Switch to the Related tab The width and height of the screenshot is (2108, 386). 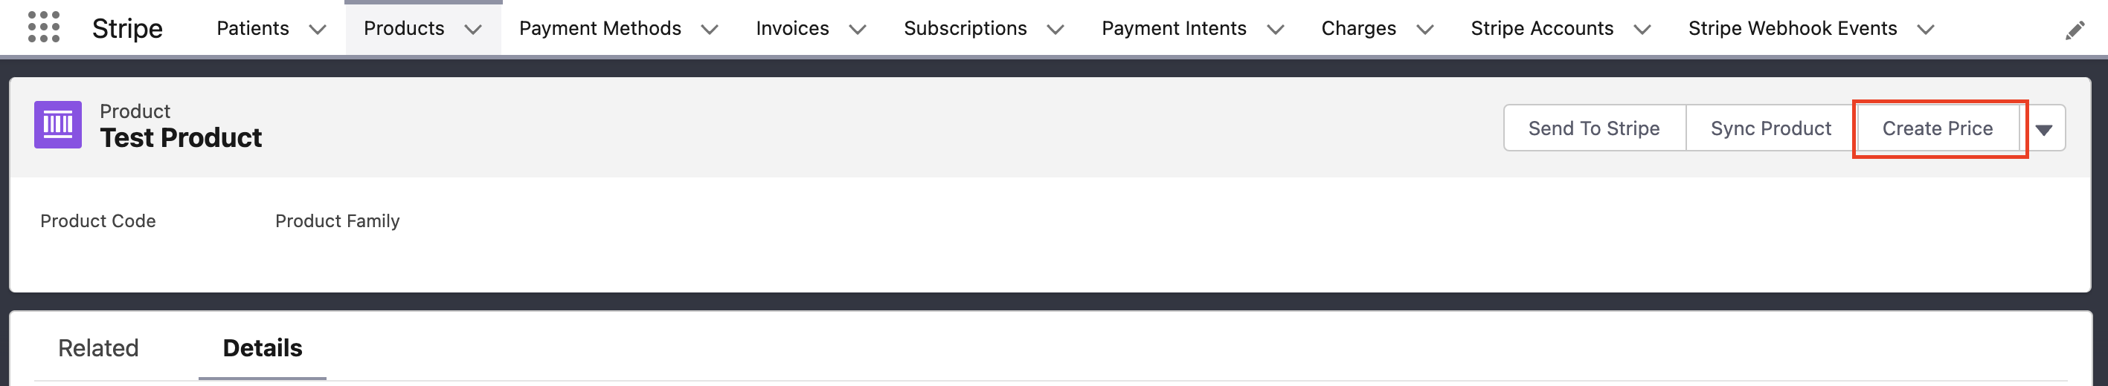[98, 348]
